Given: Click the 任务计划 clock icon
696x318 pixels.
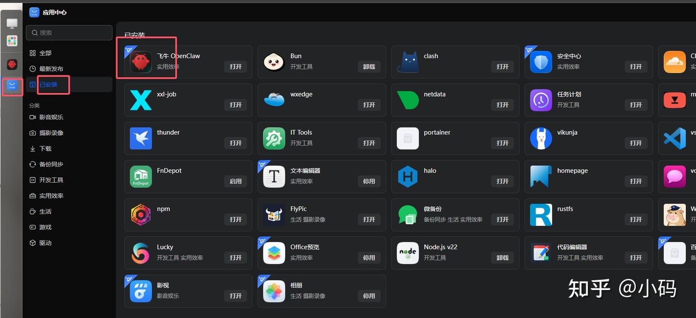Looking at the screenshot, I should tap(541, 100).
